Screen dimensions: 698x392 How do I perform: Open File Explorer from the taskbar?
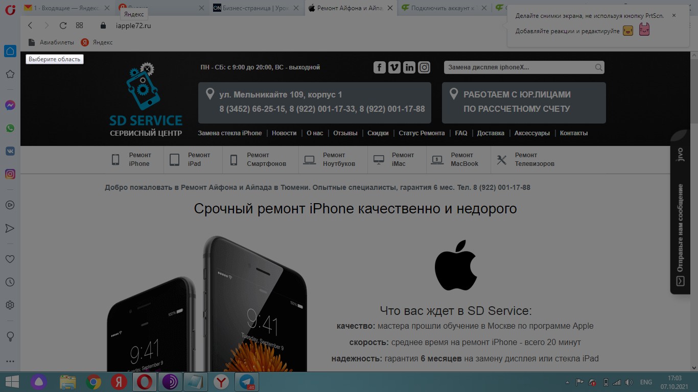click(68, 382)
